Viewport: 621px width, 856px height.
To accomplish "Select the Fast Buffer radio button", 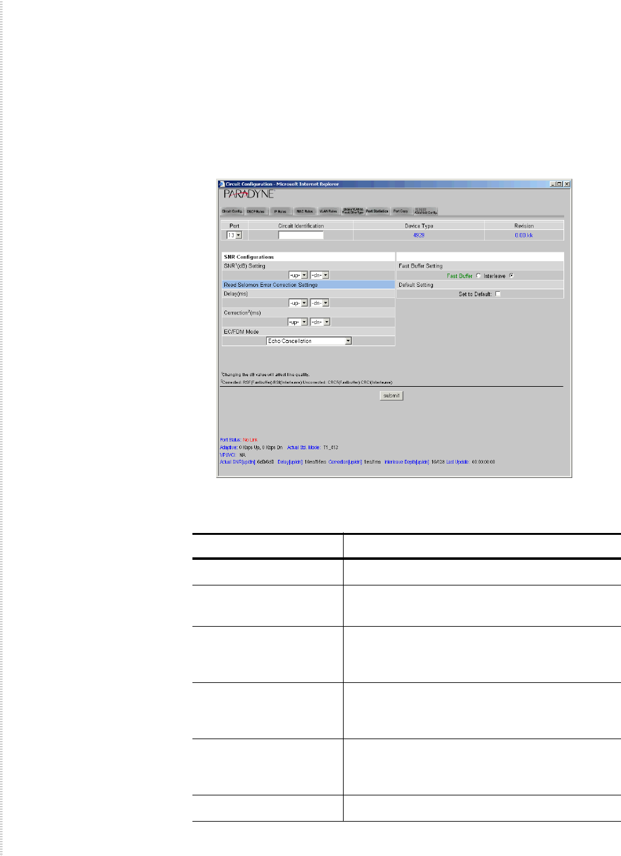I will click(479, 276).
